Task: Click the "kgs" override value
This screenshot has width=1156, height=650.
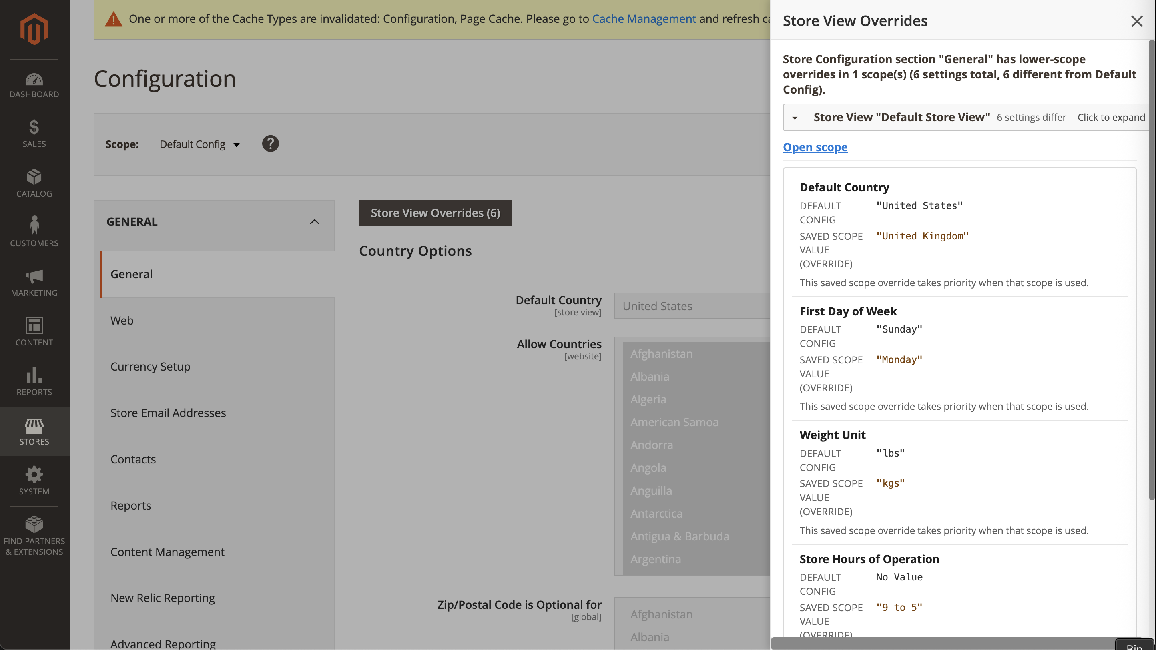Action: coord(891,483)
